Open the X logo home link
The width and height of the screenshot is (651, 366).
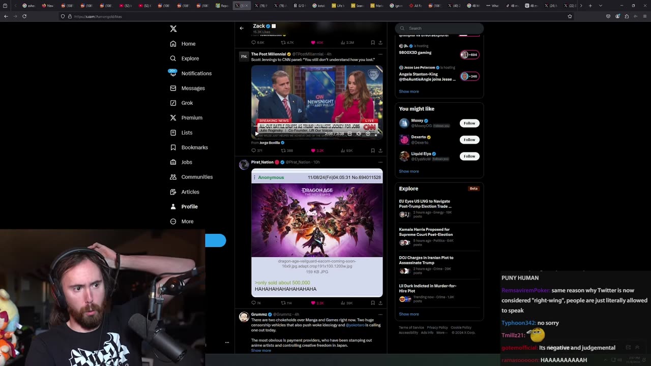[x=173, y=29]
